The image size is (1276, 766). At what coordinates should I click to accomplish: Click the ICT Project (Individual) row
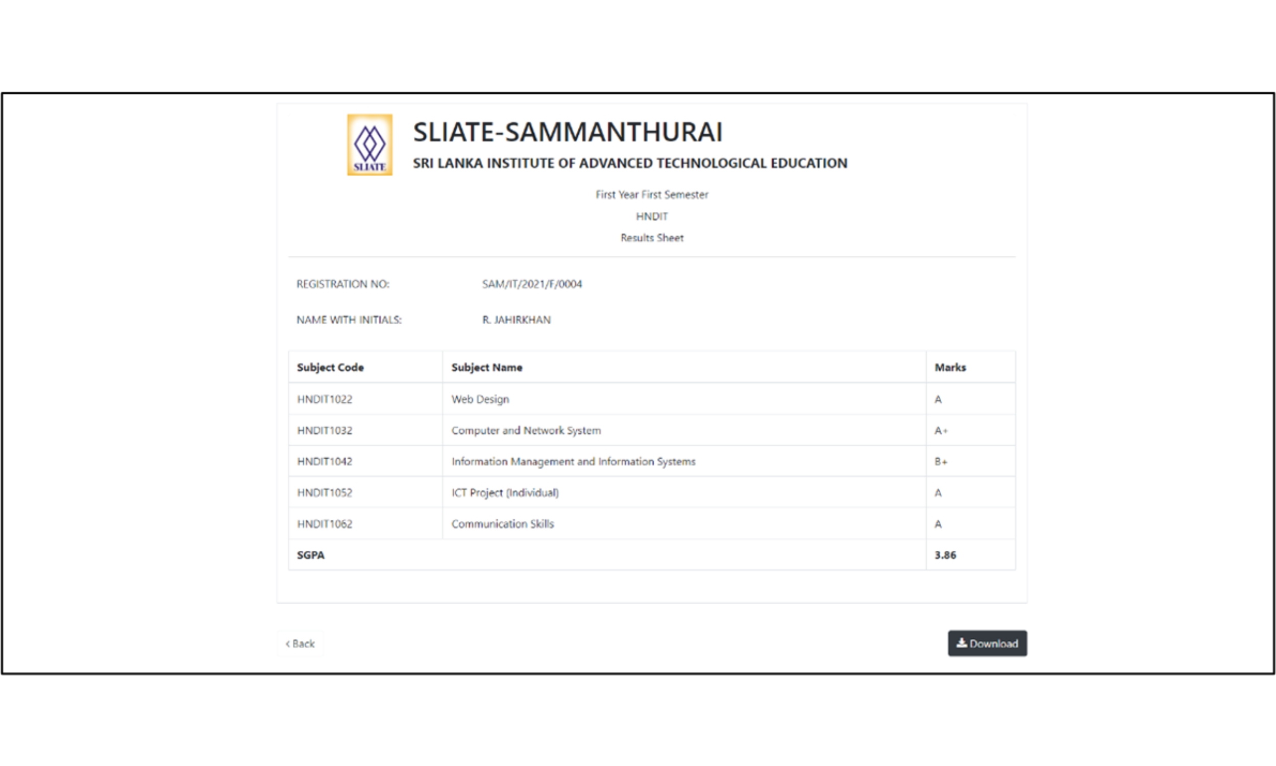[504, 493]
